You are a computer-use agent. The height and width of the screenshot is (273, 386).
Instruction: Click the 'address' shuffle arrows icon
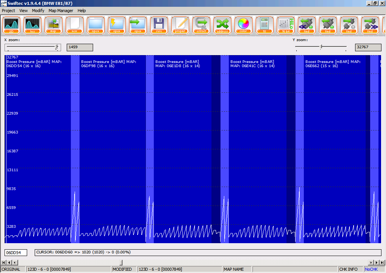222,25
